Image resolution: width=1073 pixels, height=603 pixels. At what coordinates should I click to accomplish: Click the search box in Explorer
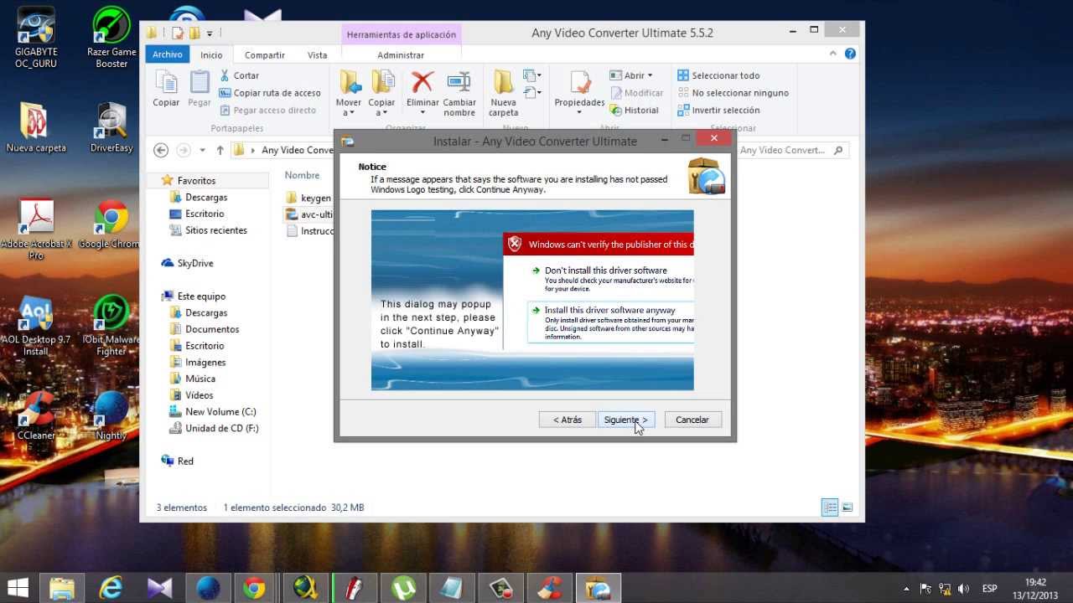(791, 150)
